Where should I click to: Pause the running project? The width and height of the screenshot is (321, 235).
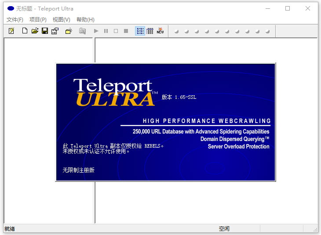[x=106, y=31]
